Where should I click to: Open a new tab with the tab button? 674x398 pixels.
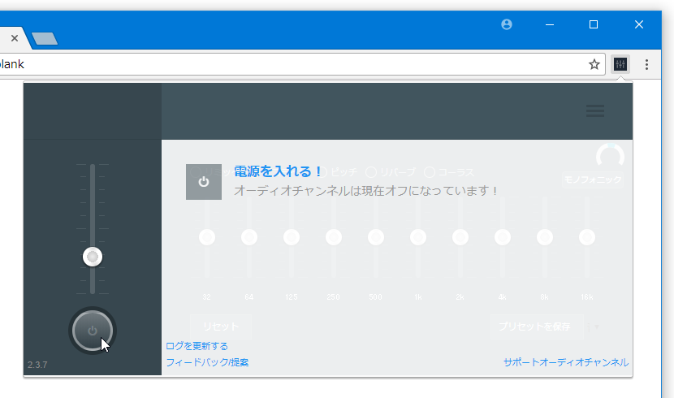(x=45, y=38)
